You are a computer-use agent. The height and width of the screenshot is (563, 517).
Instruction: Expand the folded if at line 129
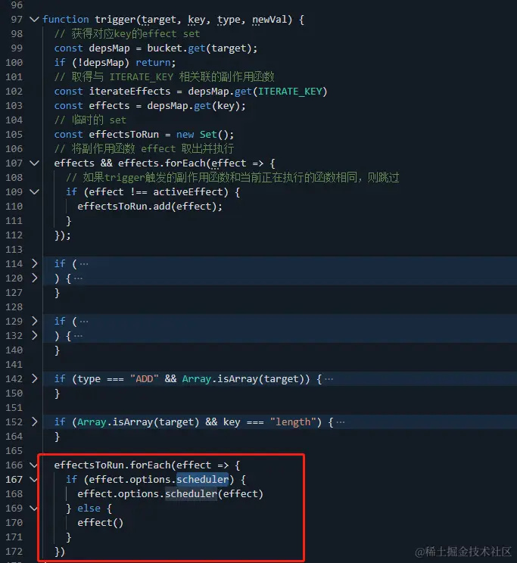click(x=34, y=322)
